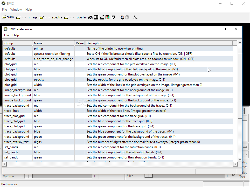This screenshot has width=250, height=187.
Task: Click the eye view icon in toolbar
Action: [x=122, y=17]
